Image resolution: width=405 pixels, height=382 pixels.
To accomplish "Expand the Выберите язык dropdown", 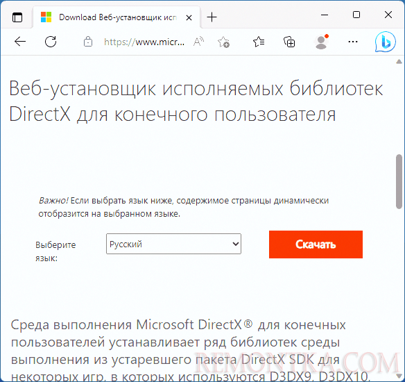I will point(173,244).
